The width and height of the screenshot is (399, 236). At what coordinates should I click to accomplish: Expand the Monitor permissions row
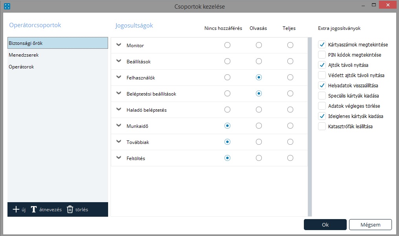click(119, 45)
